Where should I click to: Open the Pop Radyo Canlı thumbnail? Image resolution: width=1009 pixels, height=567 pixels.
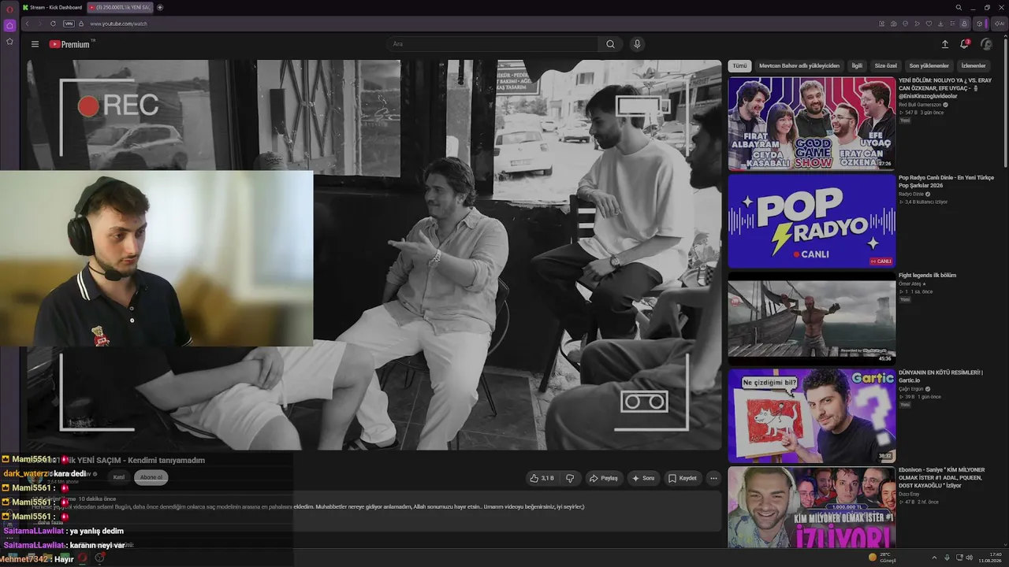tap(812, 221)
